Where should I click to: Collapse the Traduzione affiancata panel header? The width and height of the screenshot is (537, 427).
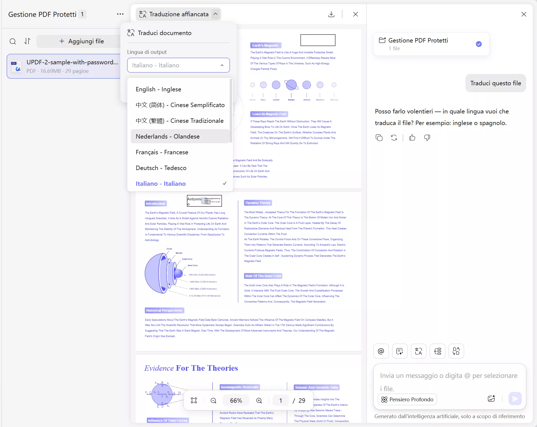point(215,14)
